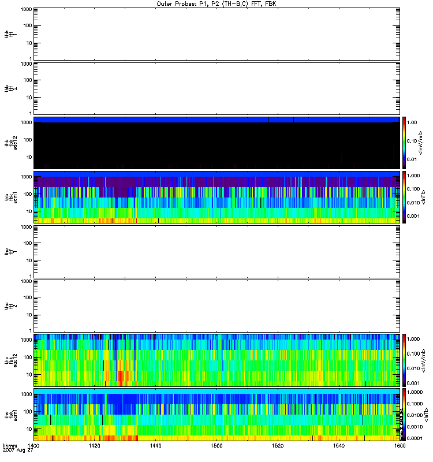
Task: Click the 1420 time tick label
Action: tap(95, 447)
